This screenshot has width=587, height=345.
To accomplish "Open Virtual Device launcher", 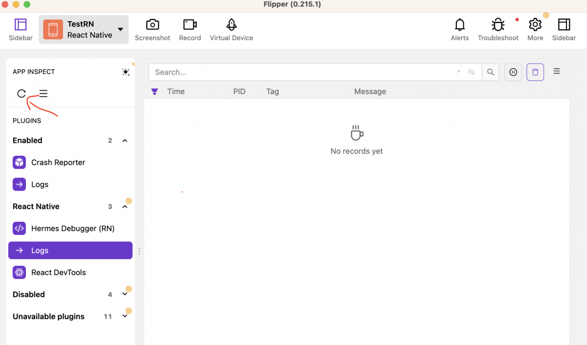I will pos(232,30).
